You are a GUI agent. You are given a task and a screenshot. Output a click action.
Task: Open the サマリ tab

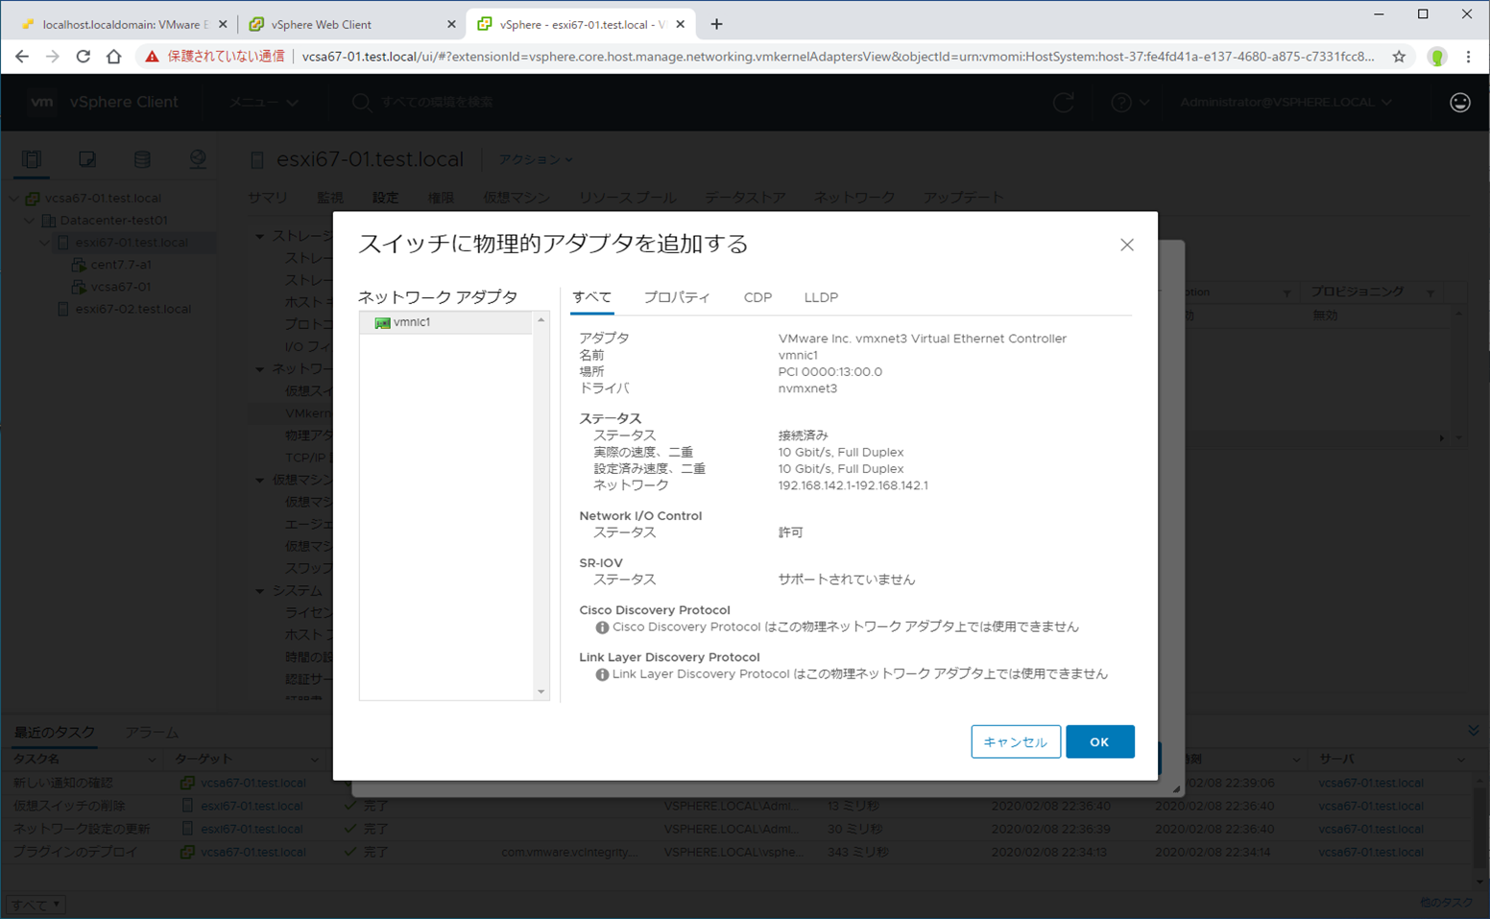tap(268, 198)
